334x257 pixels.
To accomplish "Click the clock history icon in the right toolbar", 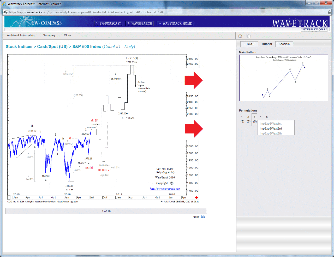I will 240,36.
